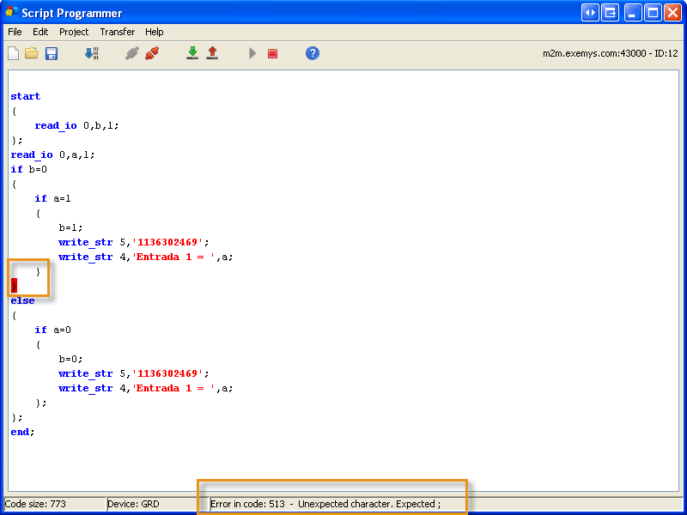Open help via blue question mark icon
This screenshot has width=687, height=515.
coord(313,53)
